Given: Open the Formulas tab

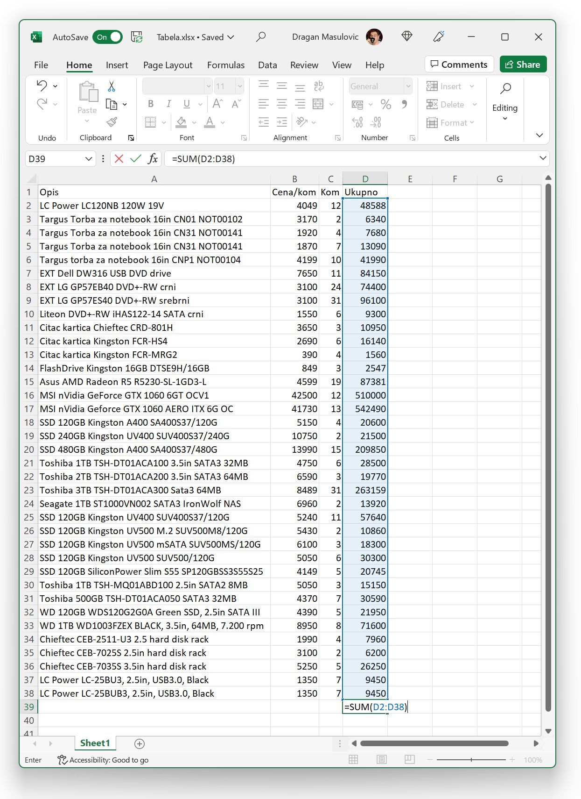Looking at the screenshot, I should click(226, 65).
